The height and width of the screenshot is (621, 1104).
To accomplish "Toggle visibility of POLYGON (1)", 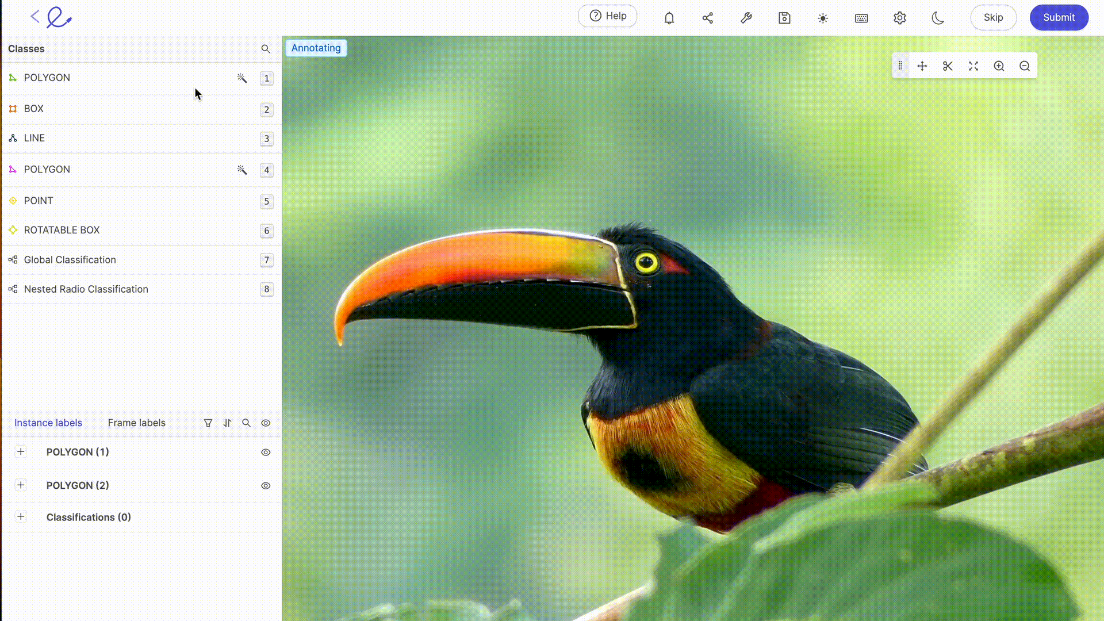I will [x=266, y=452].
